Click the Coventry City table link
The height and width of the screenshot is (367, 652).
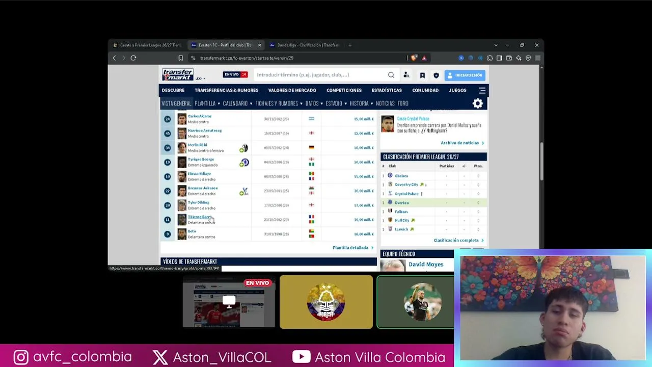[x=406, y=185]
